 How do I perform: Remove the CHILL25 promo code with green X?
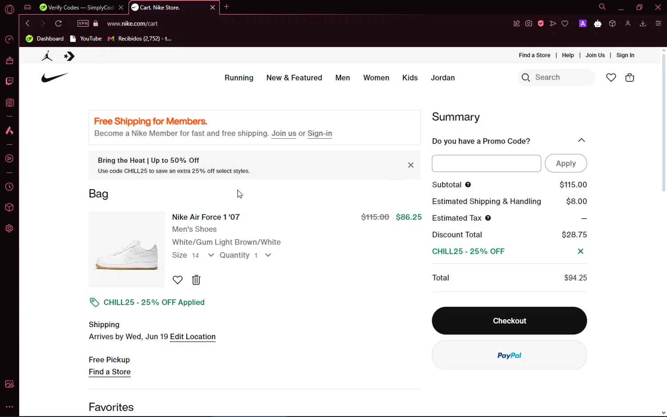[x=580, y=251]
